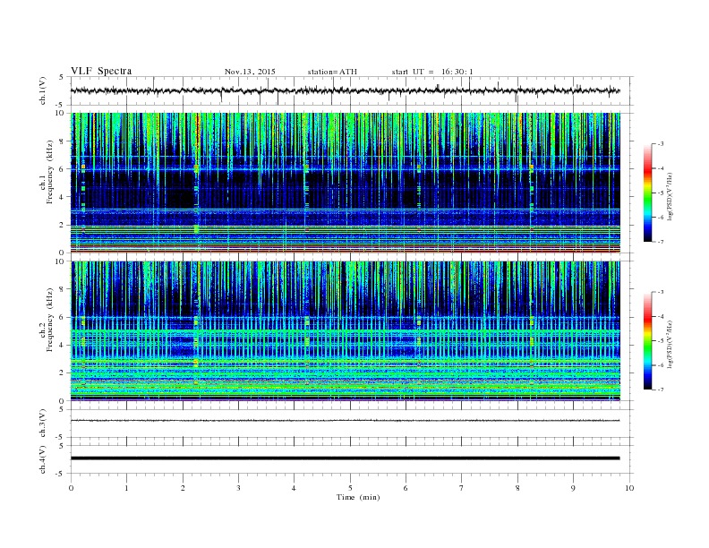Click "-3" on the ch.1 color bar
709x548 pixels.
(661, 144)
